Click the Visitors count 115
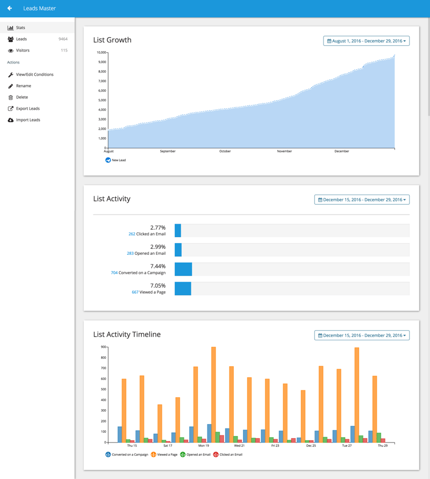 [x=64, y=51]
